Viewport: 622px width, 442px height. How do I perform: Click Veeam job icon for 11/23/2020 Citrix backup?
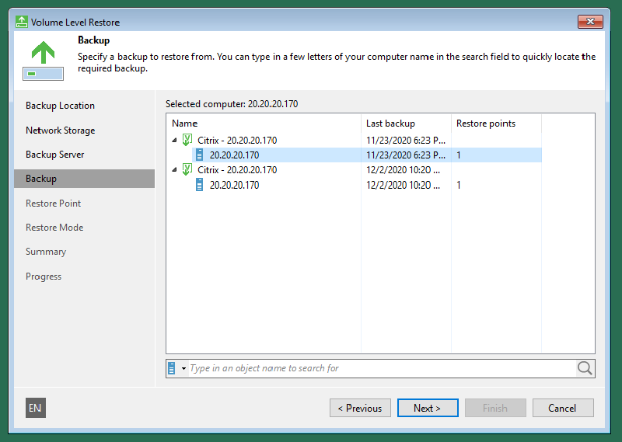point(187,140)
